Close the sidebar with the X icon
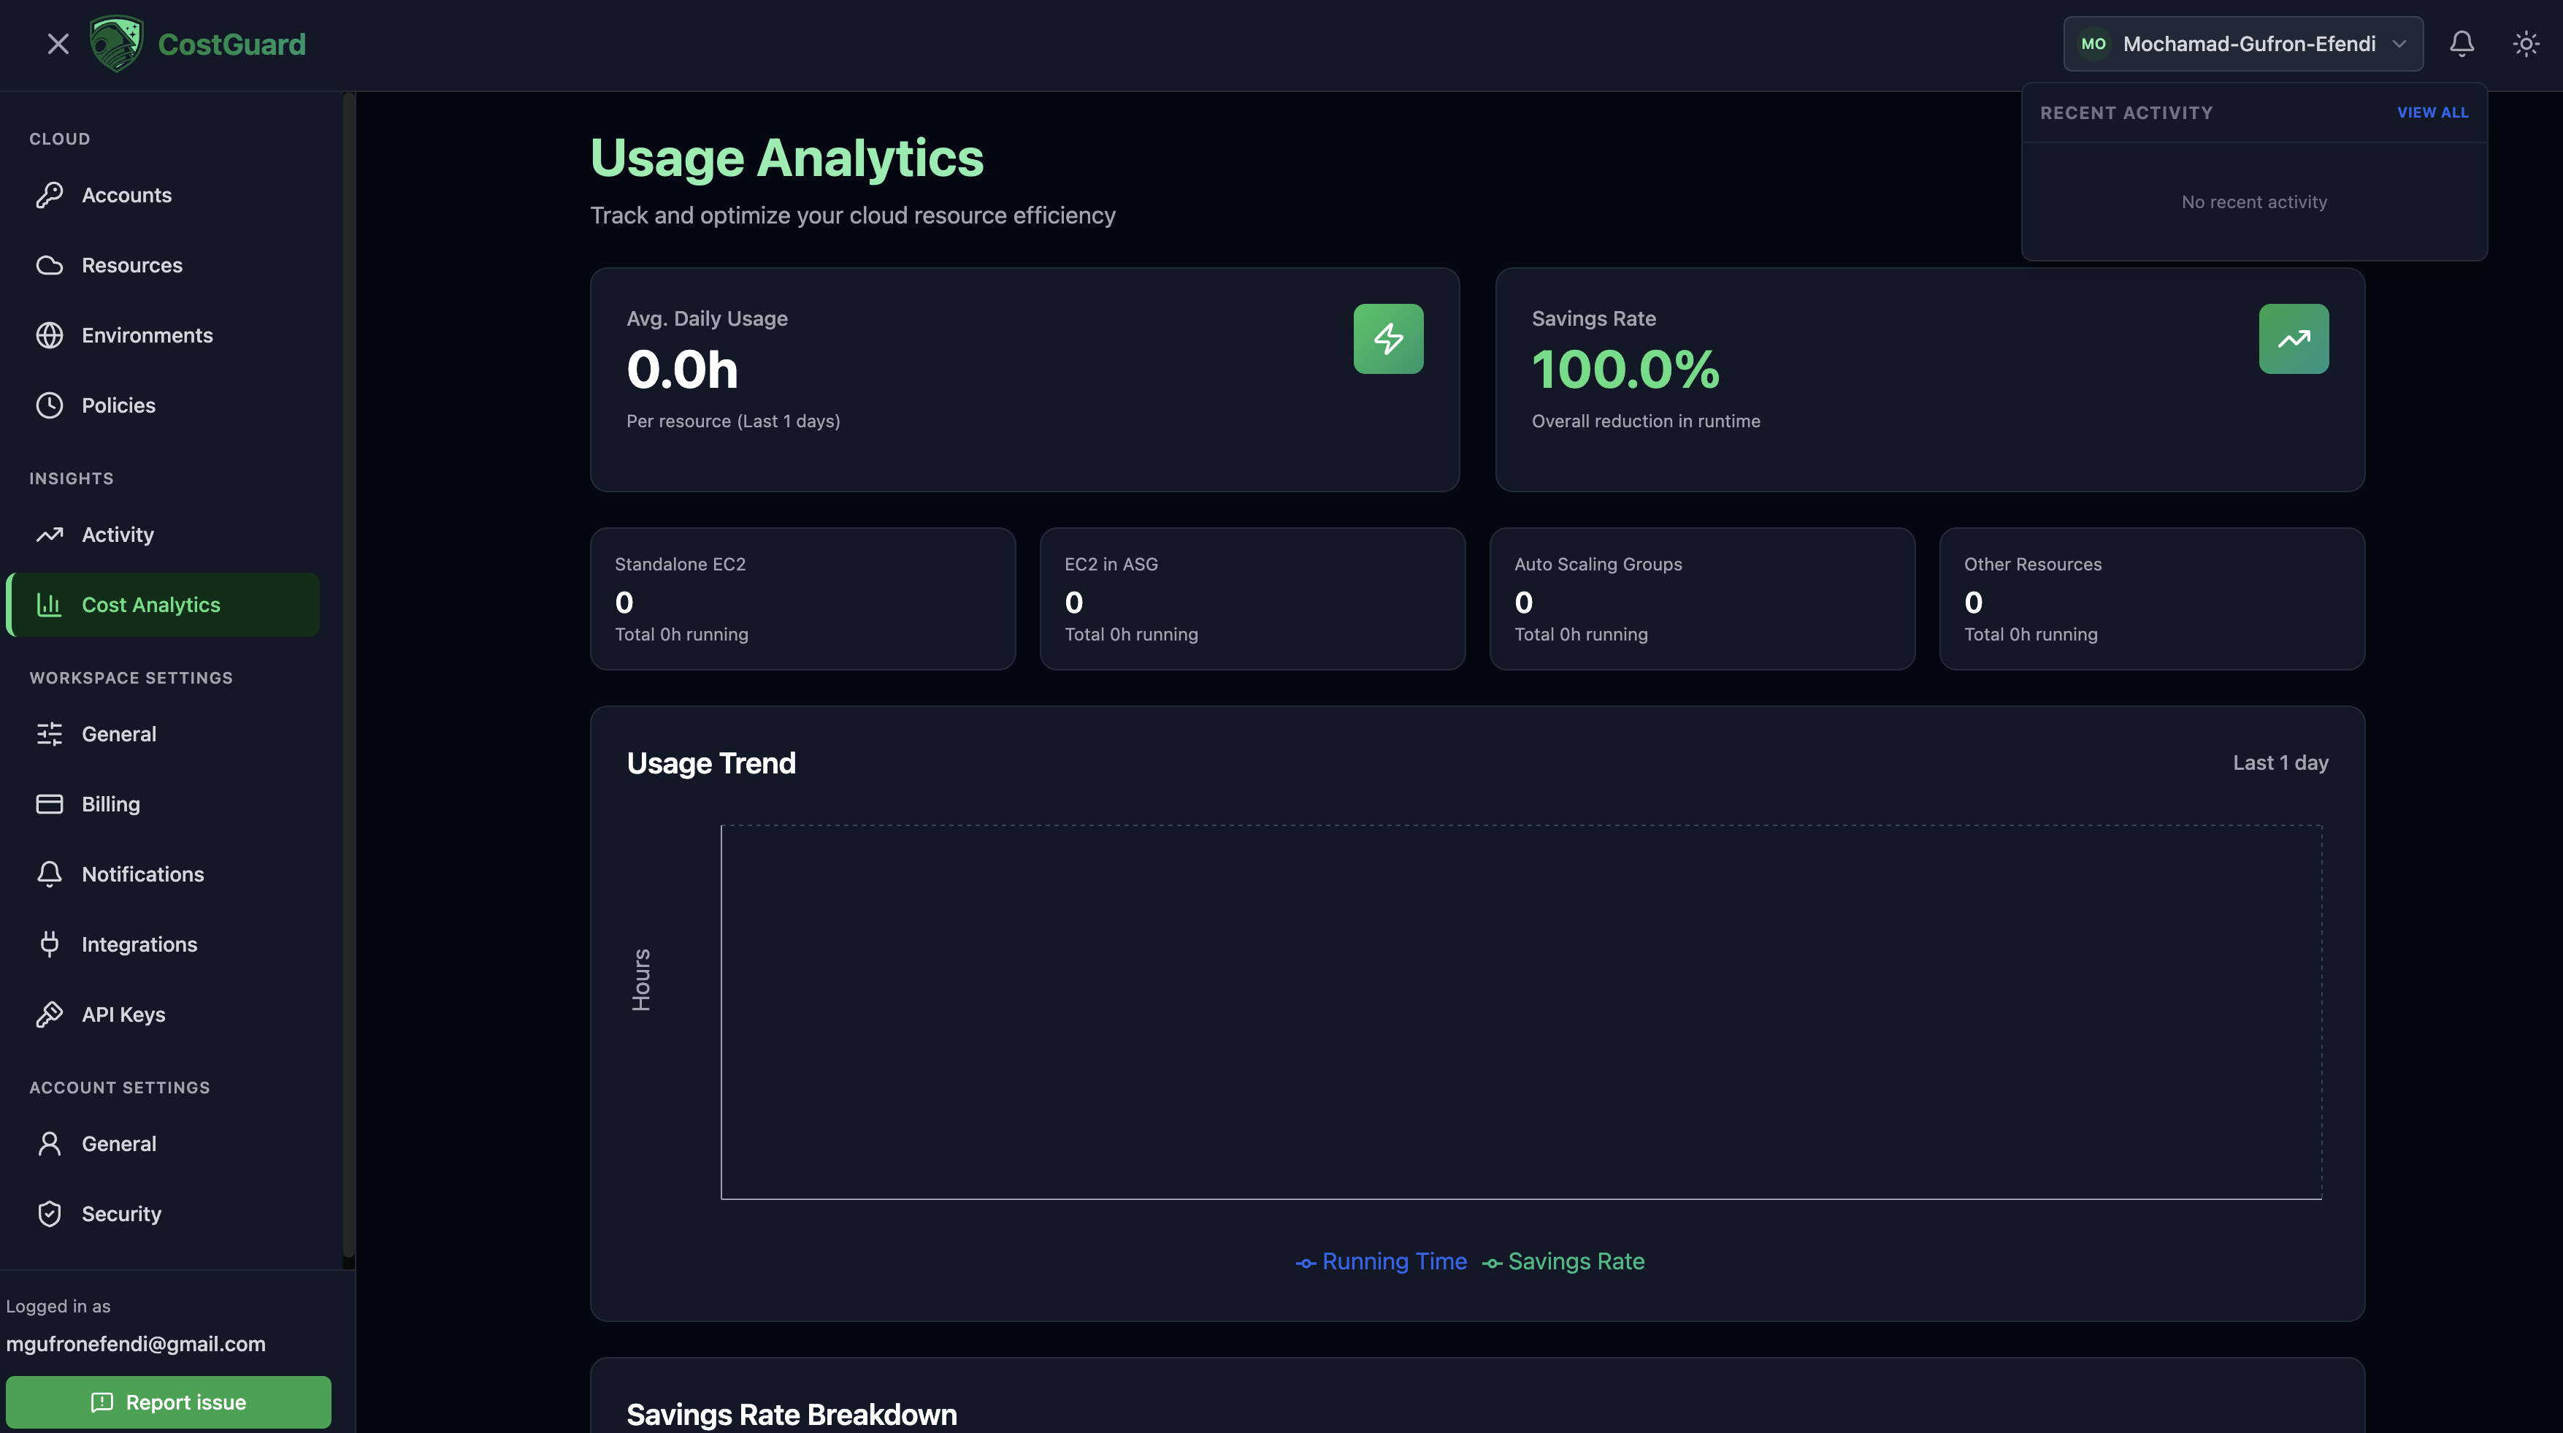 [x=58, y=44]
